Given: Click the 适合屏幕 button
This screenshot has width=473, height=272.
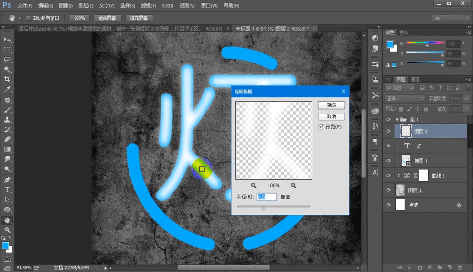Looking at the screenshot, I should tap(107, 18).
